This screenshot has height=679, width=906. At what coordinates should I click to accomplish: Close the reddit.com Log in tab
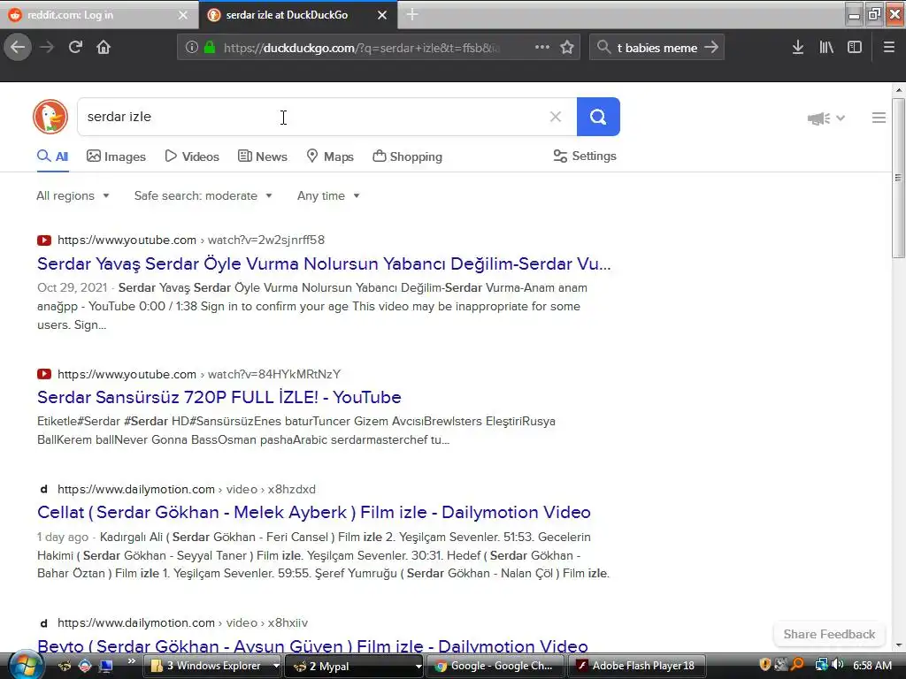[x=182, y=15]
